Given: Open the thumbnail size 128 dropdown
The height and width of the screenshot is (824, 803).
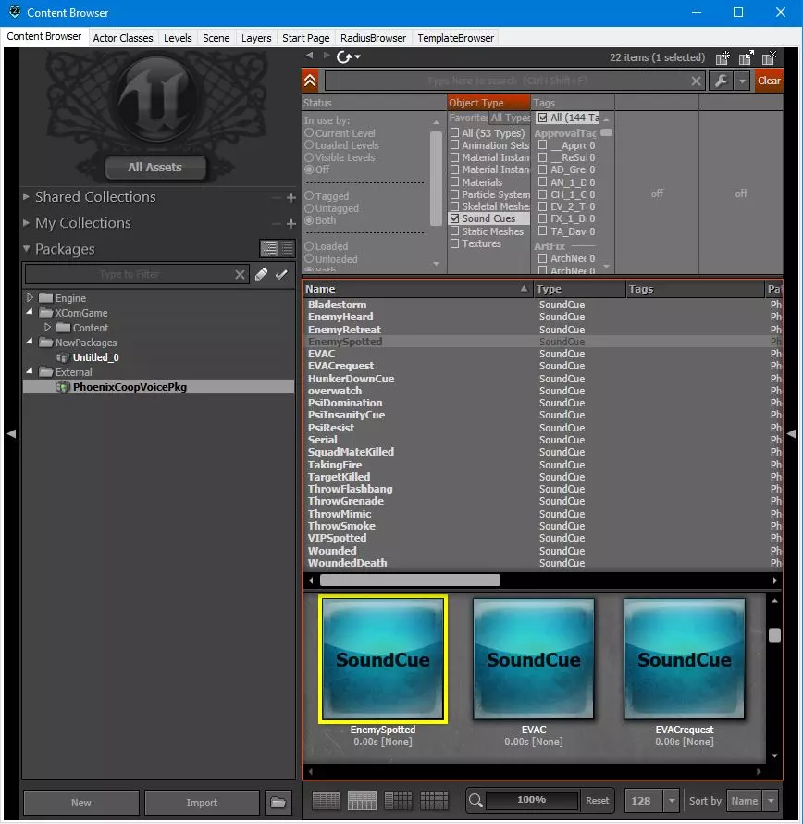Looking at the screenshot, I should [x=672, y=801].
